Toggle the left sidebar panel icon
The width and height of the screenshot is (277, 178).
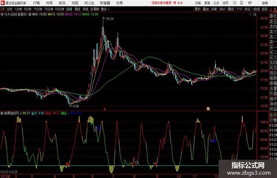[2, 9]
